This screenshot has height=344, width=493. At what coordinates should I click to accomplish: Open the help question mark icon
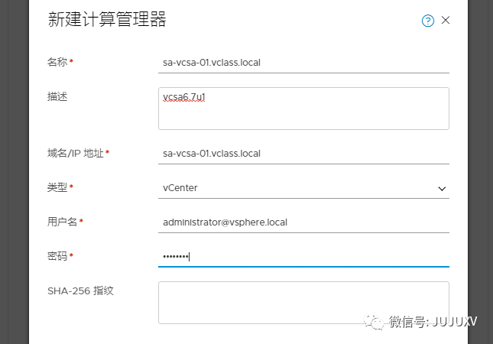428,21
